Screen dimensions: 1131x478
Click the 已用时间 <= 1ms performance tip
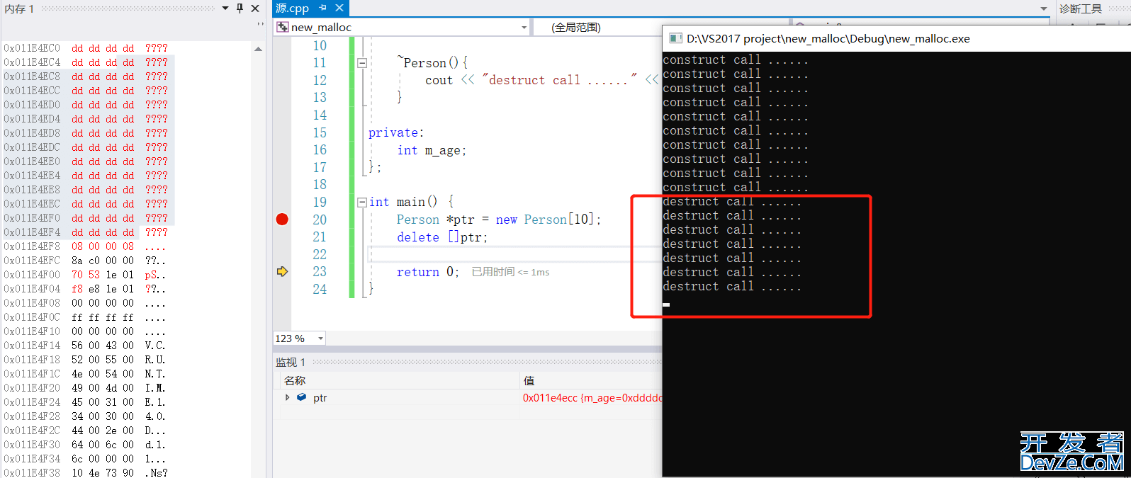click(x=510, y=272)
